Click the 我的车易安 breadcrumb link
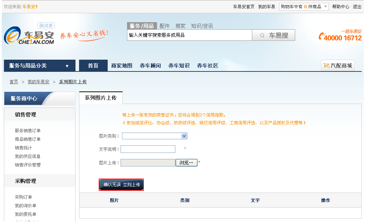The width and height of the screenshot is (366, 224). coord(39,82)
